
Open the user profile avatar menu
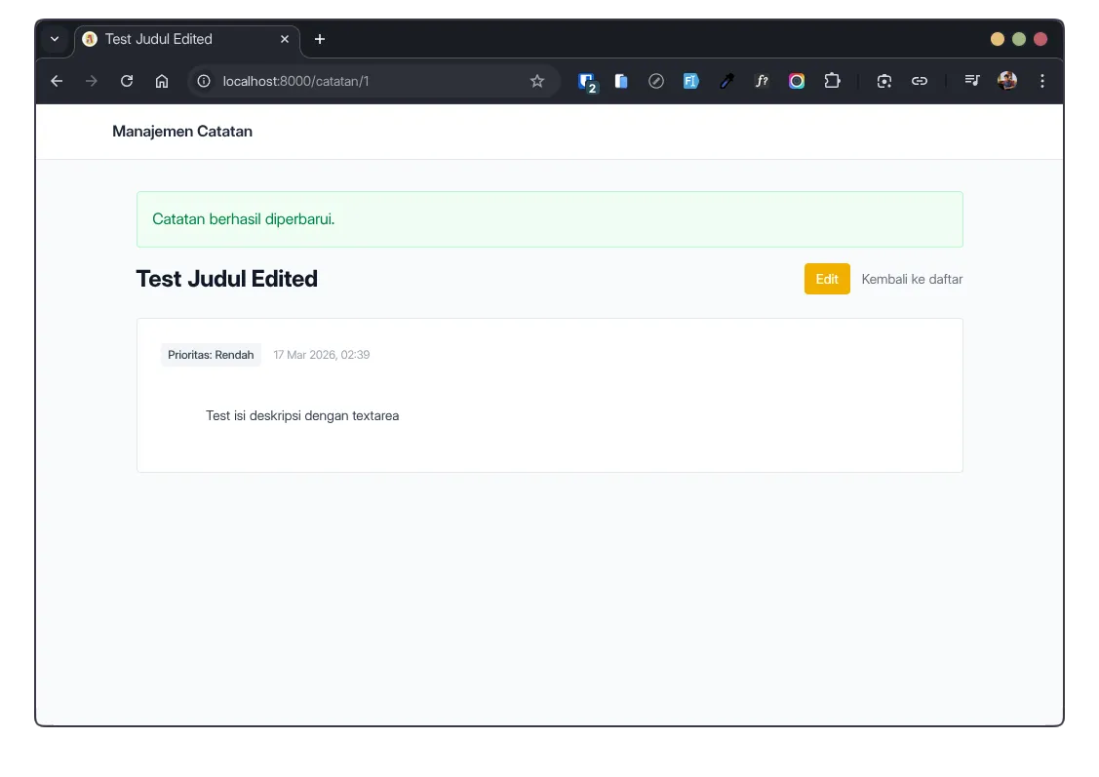1007,82
